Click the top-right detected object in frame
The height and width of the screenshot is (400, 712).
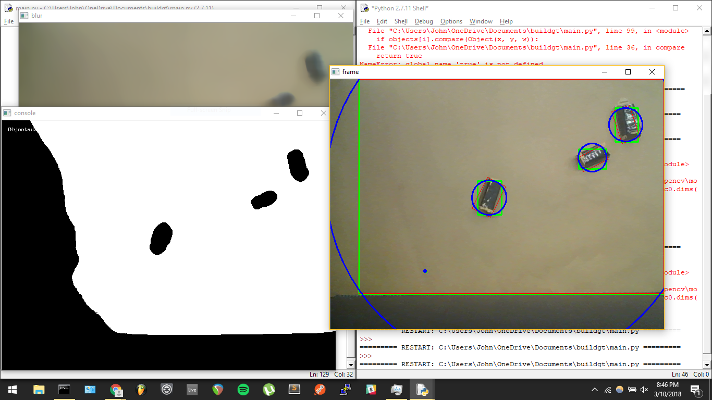coord(626,124)
